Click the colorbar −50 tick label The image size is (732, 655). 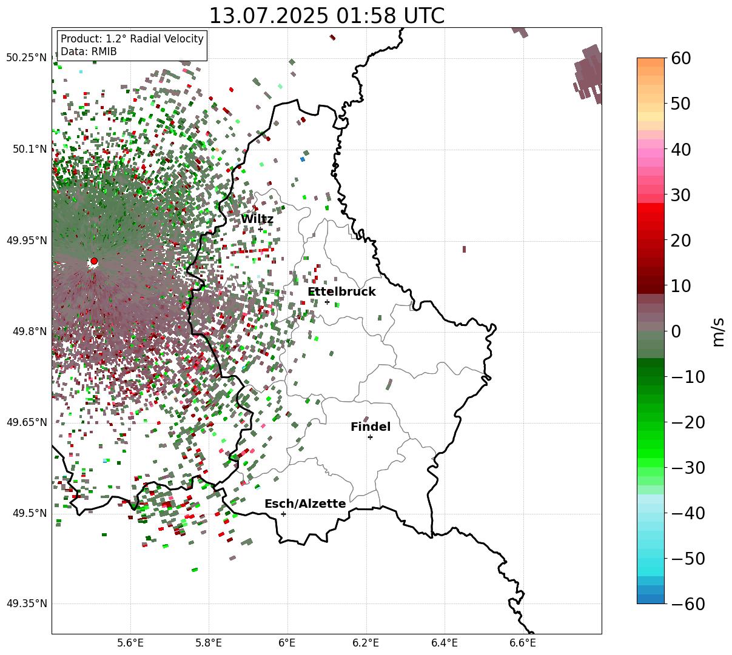tap(688, 558)
